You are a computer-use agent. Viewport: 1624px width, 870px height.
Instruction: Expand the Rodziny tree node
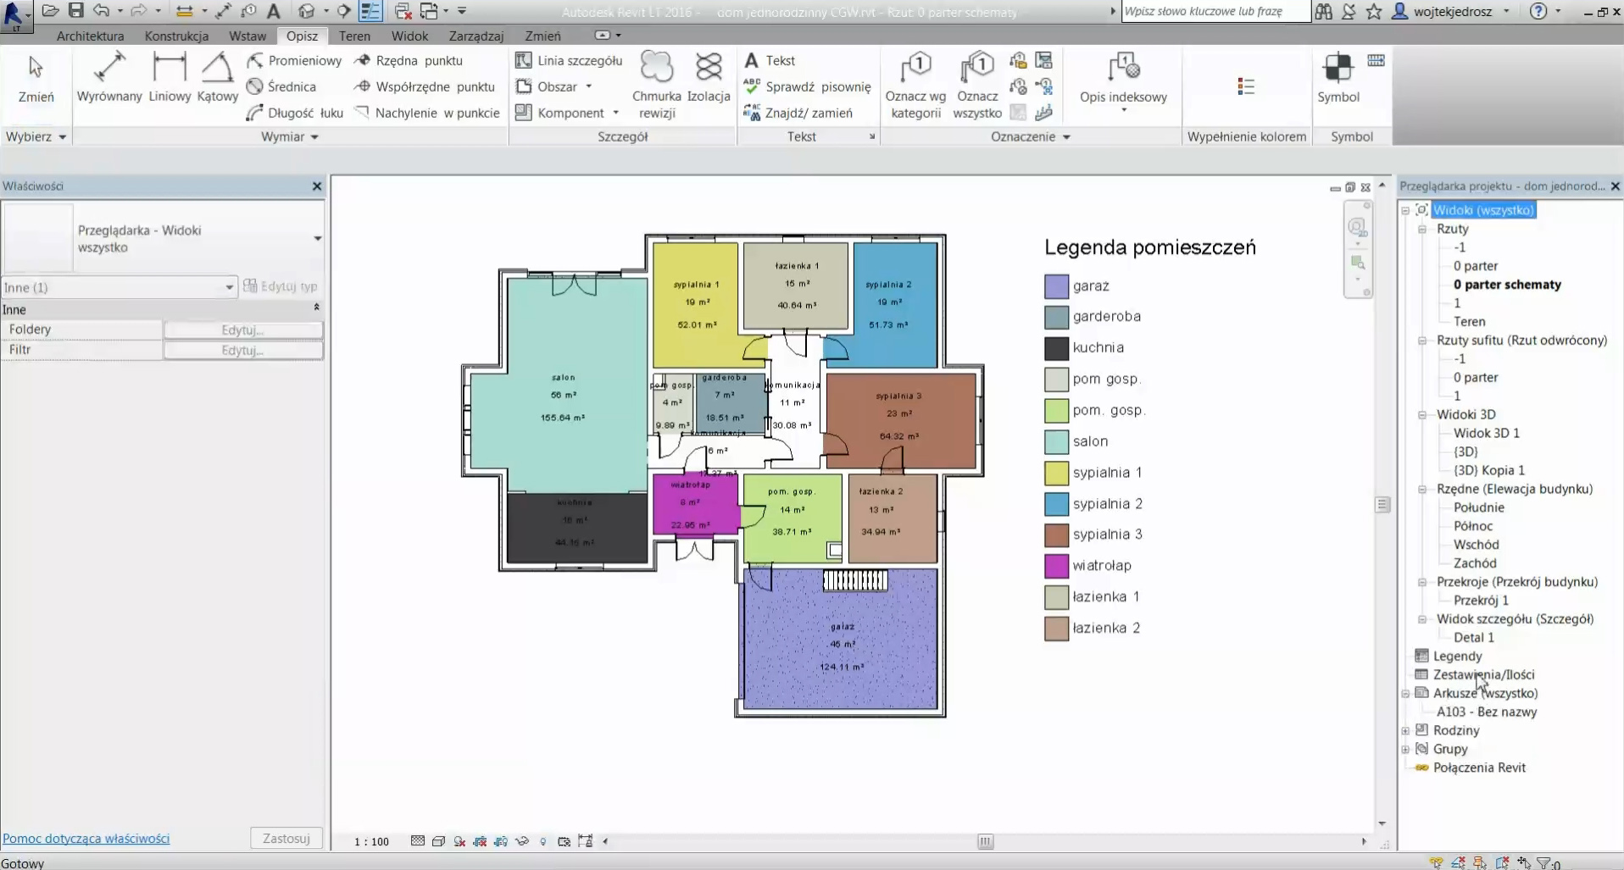[1406, 730]
